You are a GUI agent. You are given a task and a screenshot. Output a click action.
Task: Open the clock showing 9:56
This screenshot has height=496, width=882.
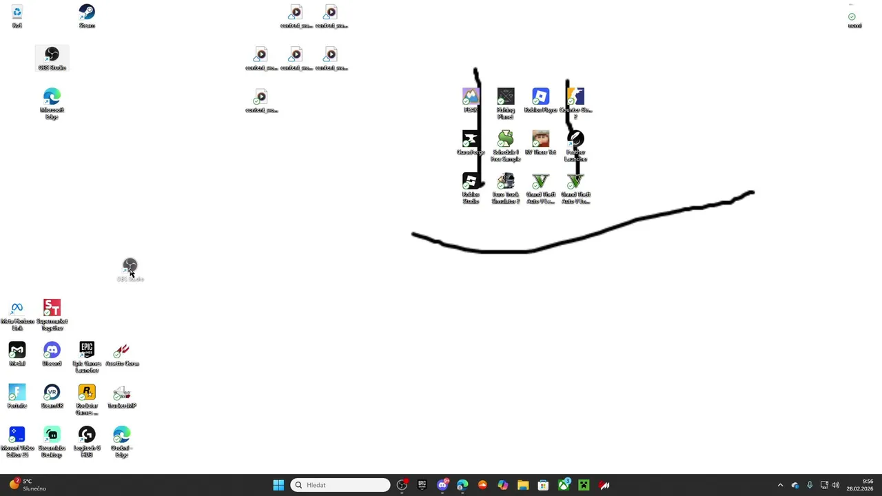coord(859,485)
